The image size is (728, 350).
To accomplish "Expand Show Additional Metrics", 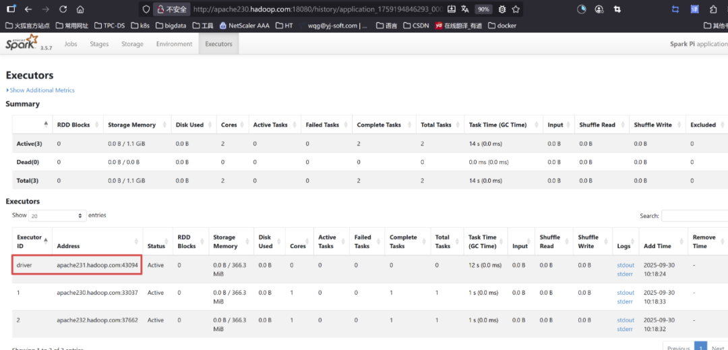I will click(x=41, y=90).
